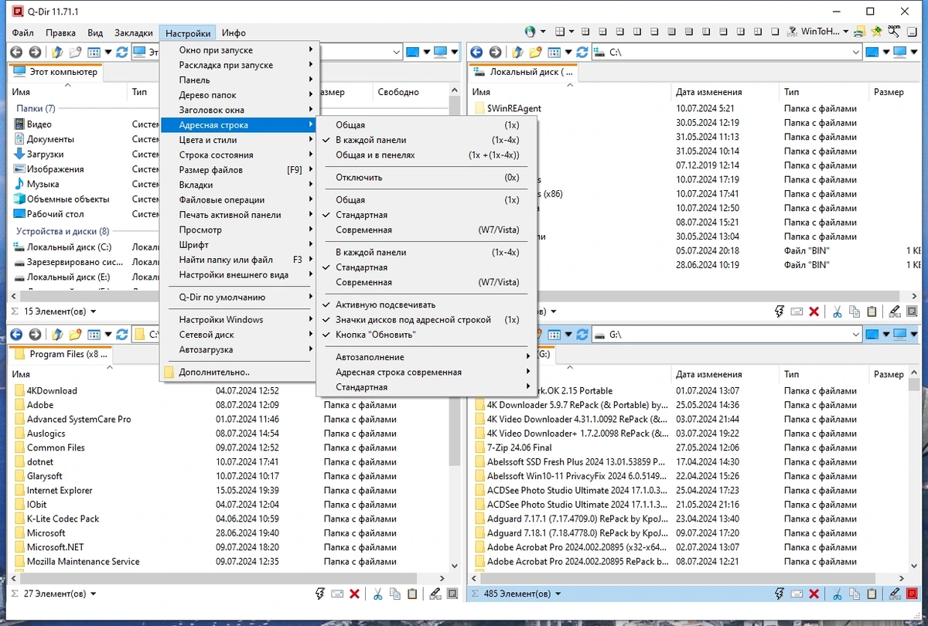Open WinToH dropdown in main toolbar
The height and width of the screenshot is (626, 928).
point(846,32)
